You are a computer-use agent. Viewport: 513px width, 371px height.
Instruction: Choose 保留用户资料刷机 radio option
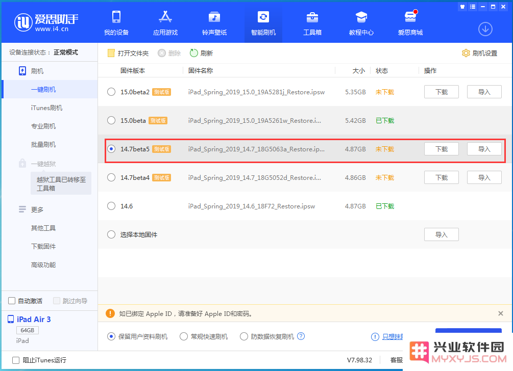pyautogui.click(x=111, y=336)
